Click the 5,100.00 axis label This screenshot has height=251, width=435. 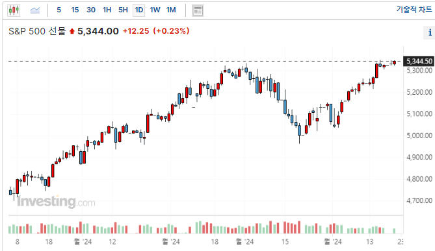[419, 114]
